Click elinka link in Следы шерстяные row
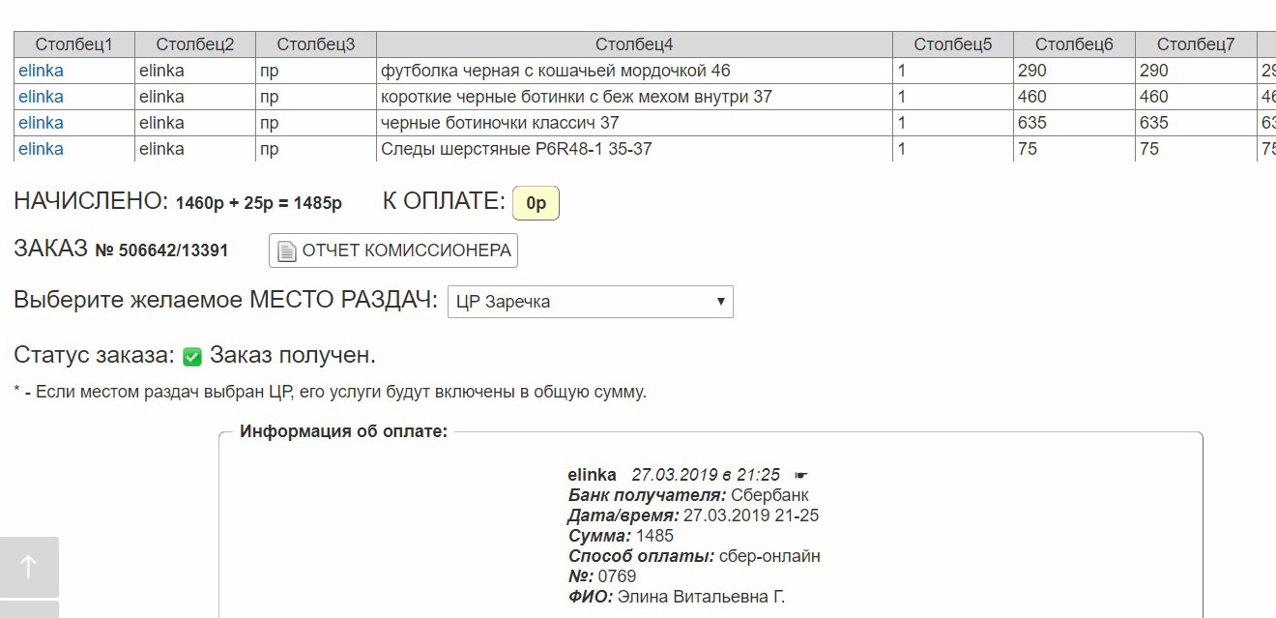 [x=41, y=149]
